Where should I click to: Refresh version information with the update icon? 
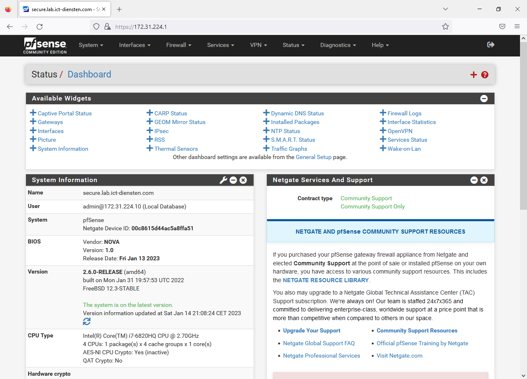87,321
